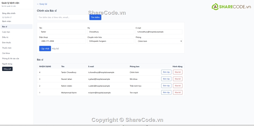Image resolution: width=254 pixels, height=126 pixels.
Task: Click the Tim mạch department cell
Action: click(x=134, y=93)
